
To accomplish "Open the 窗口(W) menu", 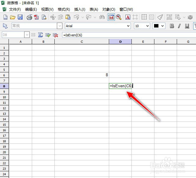I will coord(126,9).
